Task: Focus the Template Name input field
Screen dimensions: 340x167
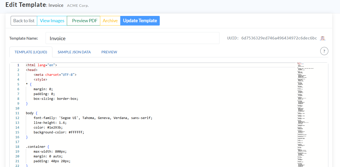Action: coord(132,38)
